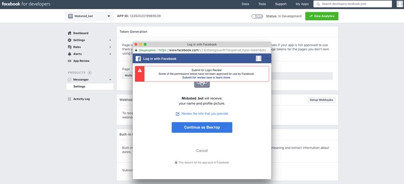This screenshot has height=184, width=404.
Task: Click the green View Analytics button
Action: pos(322,16)
